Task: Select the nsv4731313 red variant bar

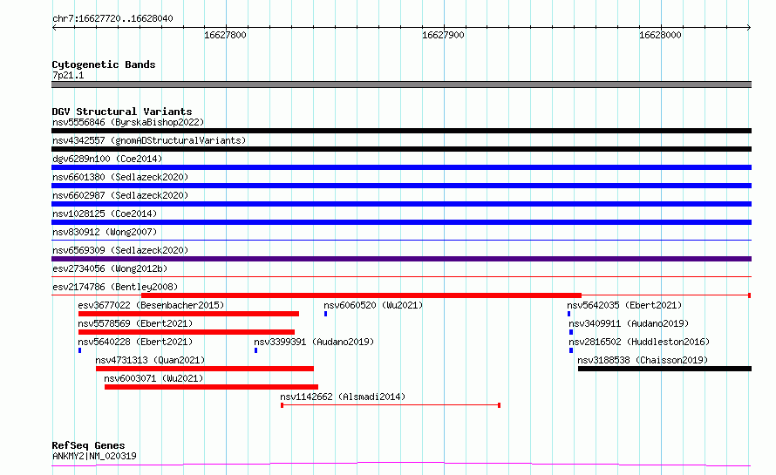Action: [x=205, y=369]
